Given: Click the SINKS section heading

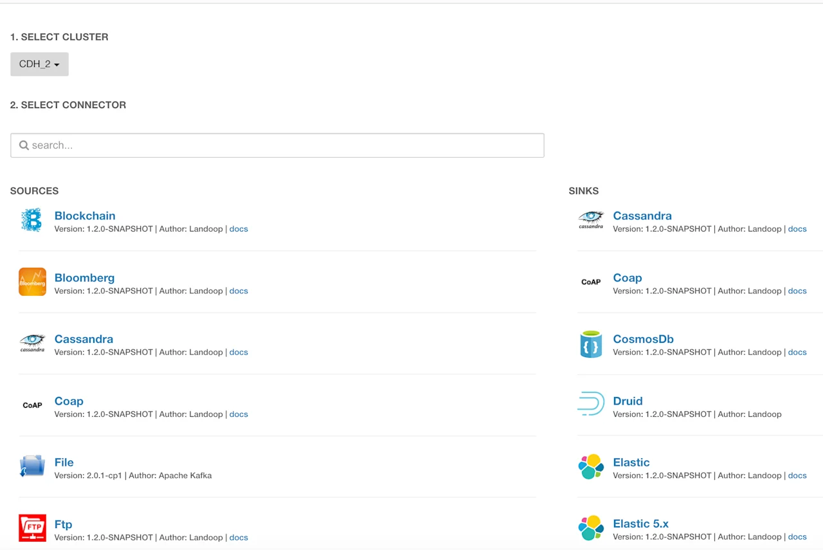Looking at the screenshot, I should (584, 191).
